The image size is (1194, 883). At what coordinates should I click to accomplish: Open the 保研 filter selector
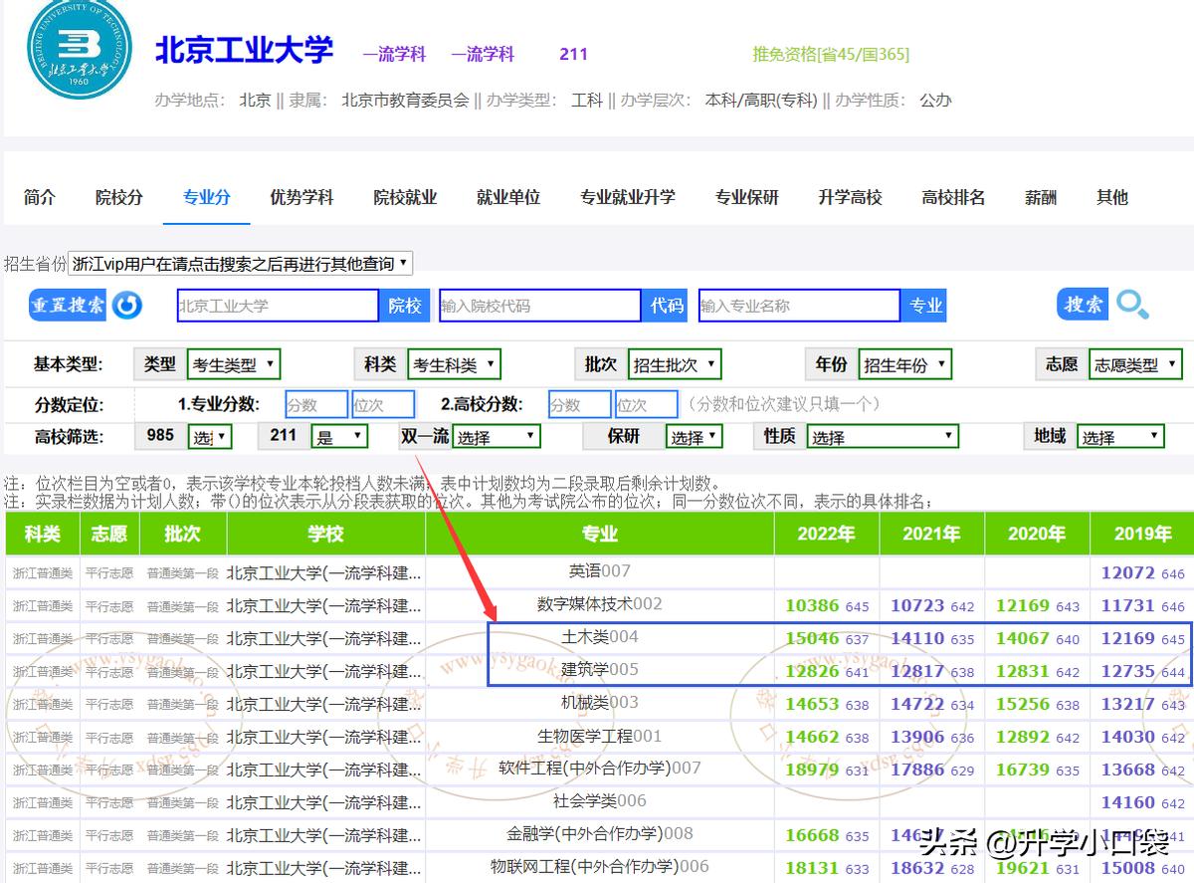pyautogui.click(x=694, y=436)
